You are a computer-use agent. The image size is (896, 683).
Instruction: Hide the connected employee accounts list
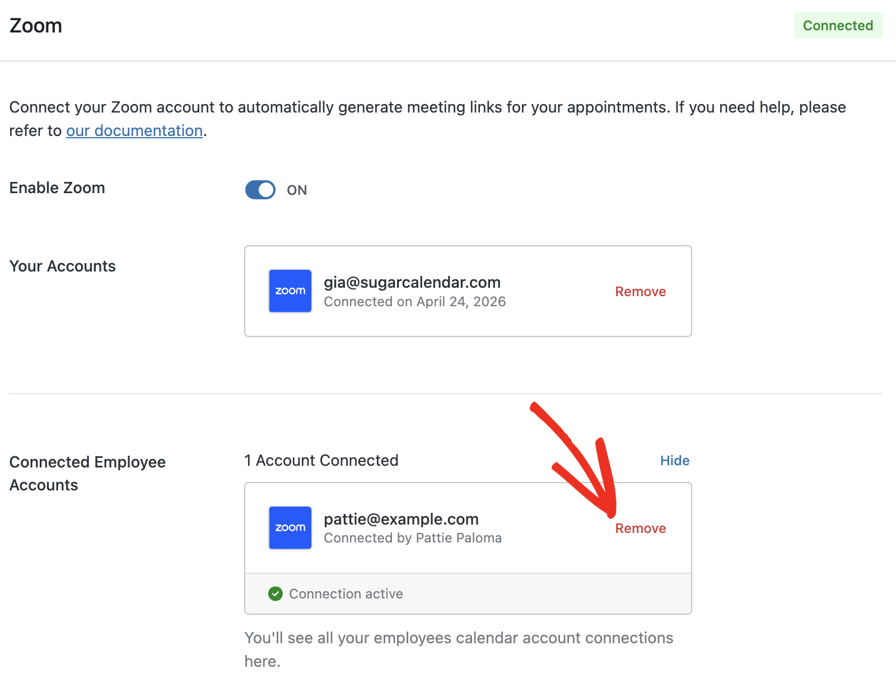click(675, 460)
